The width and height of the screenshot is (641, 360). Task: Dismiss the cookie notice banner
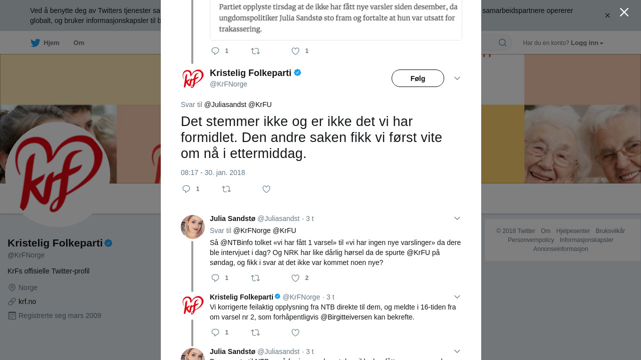coord(607,15)
